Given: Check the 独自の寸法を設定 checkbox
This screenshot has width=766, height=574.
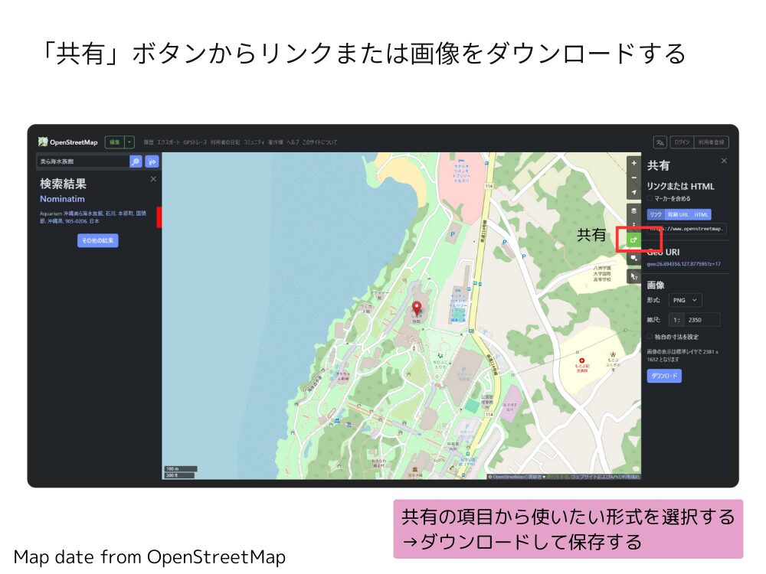Looking at the screenshot, I should coord(650,336).
